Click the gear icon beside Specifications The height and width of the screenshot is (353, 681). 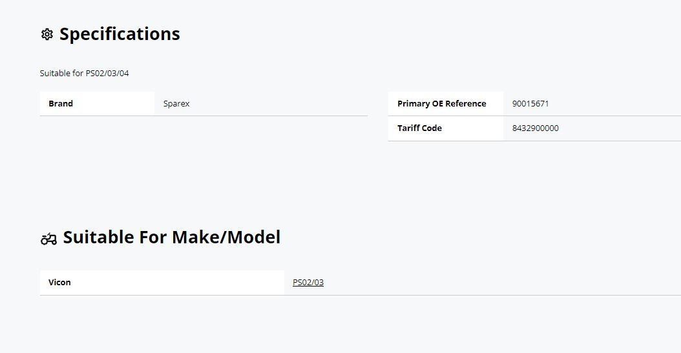(47, 34)
